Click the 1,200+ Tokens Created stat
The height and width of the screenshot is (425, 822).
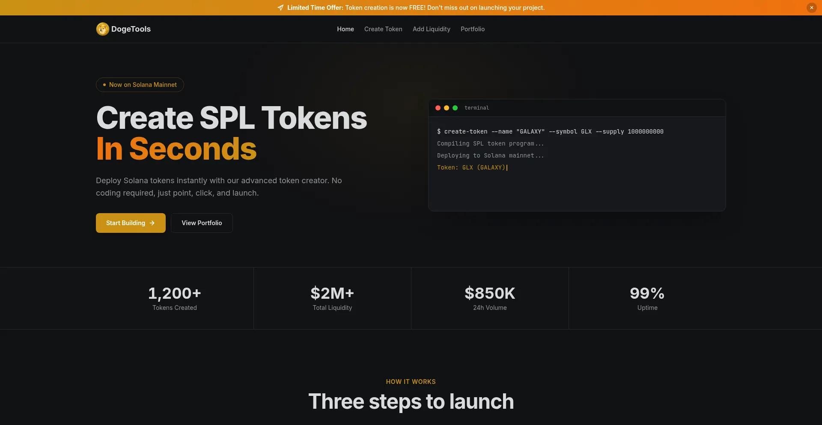tap(175, 298)
